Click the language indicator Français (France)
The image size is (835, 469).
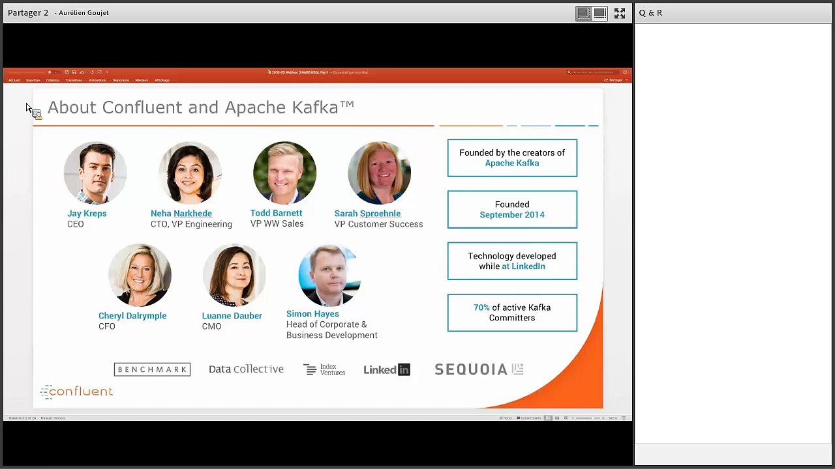53,418
